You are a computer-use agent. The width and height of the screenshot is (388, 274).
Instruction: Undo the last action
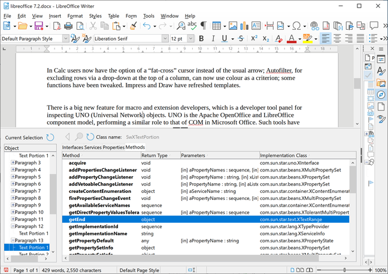pos(147,26)
